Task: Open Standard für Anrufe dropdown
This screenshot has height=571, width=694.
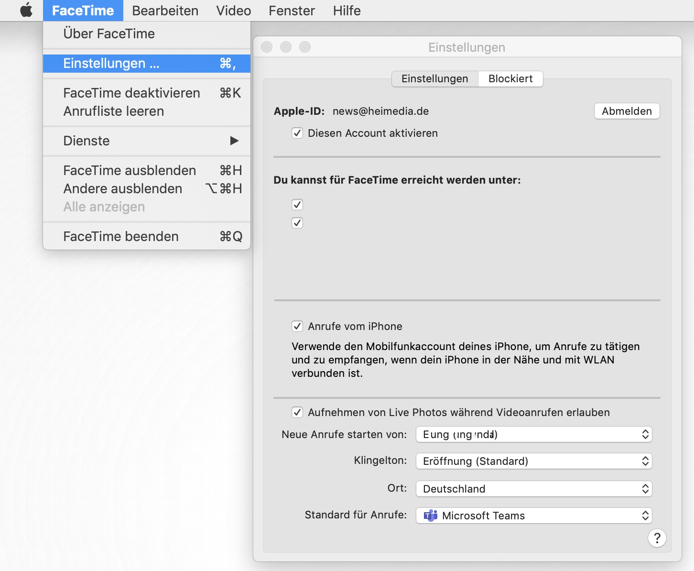Action: (534, 516)
